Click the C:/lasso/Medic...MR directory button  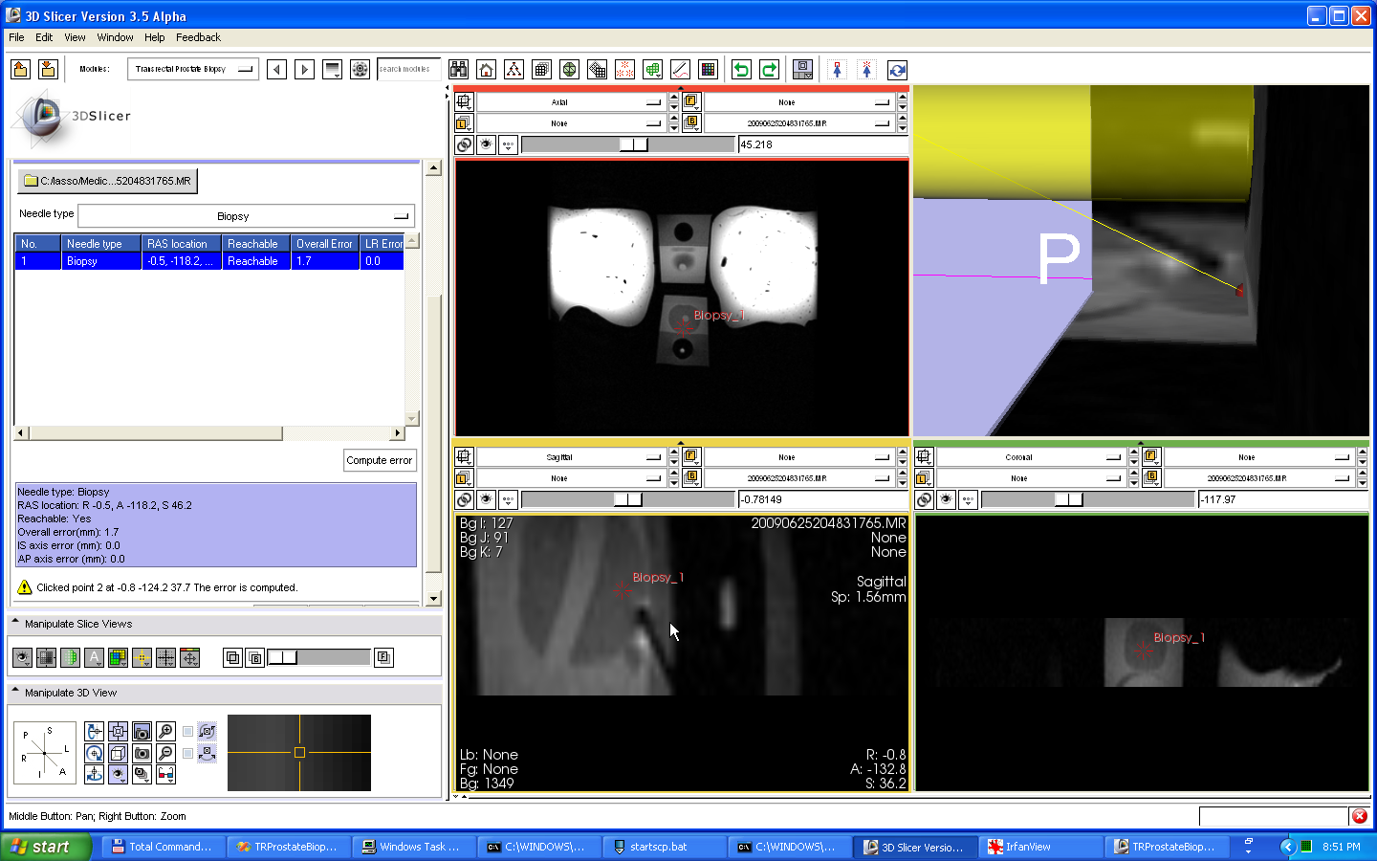[x=107, y=181]
